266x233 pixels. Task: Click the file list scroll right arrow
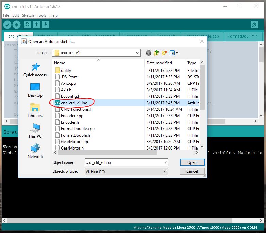coord(197,153)
